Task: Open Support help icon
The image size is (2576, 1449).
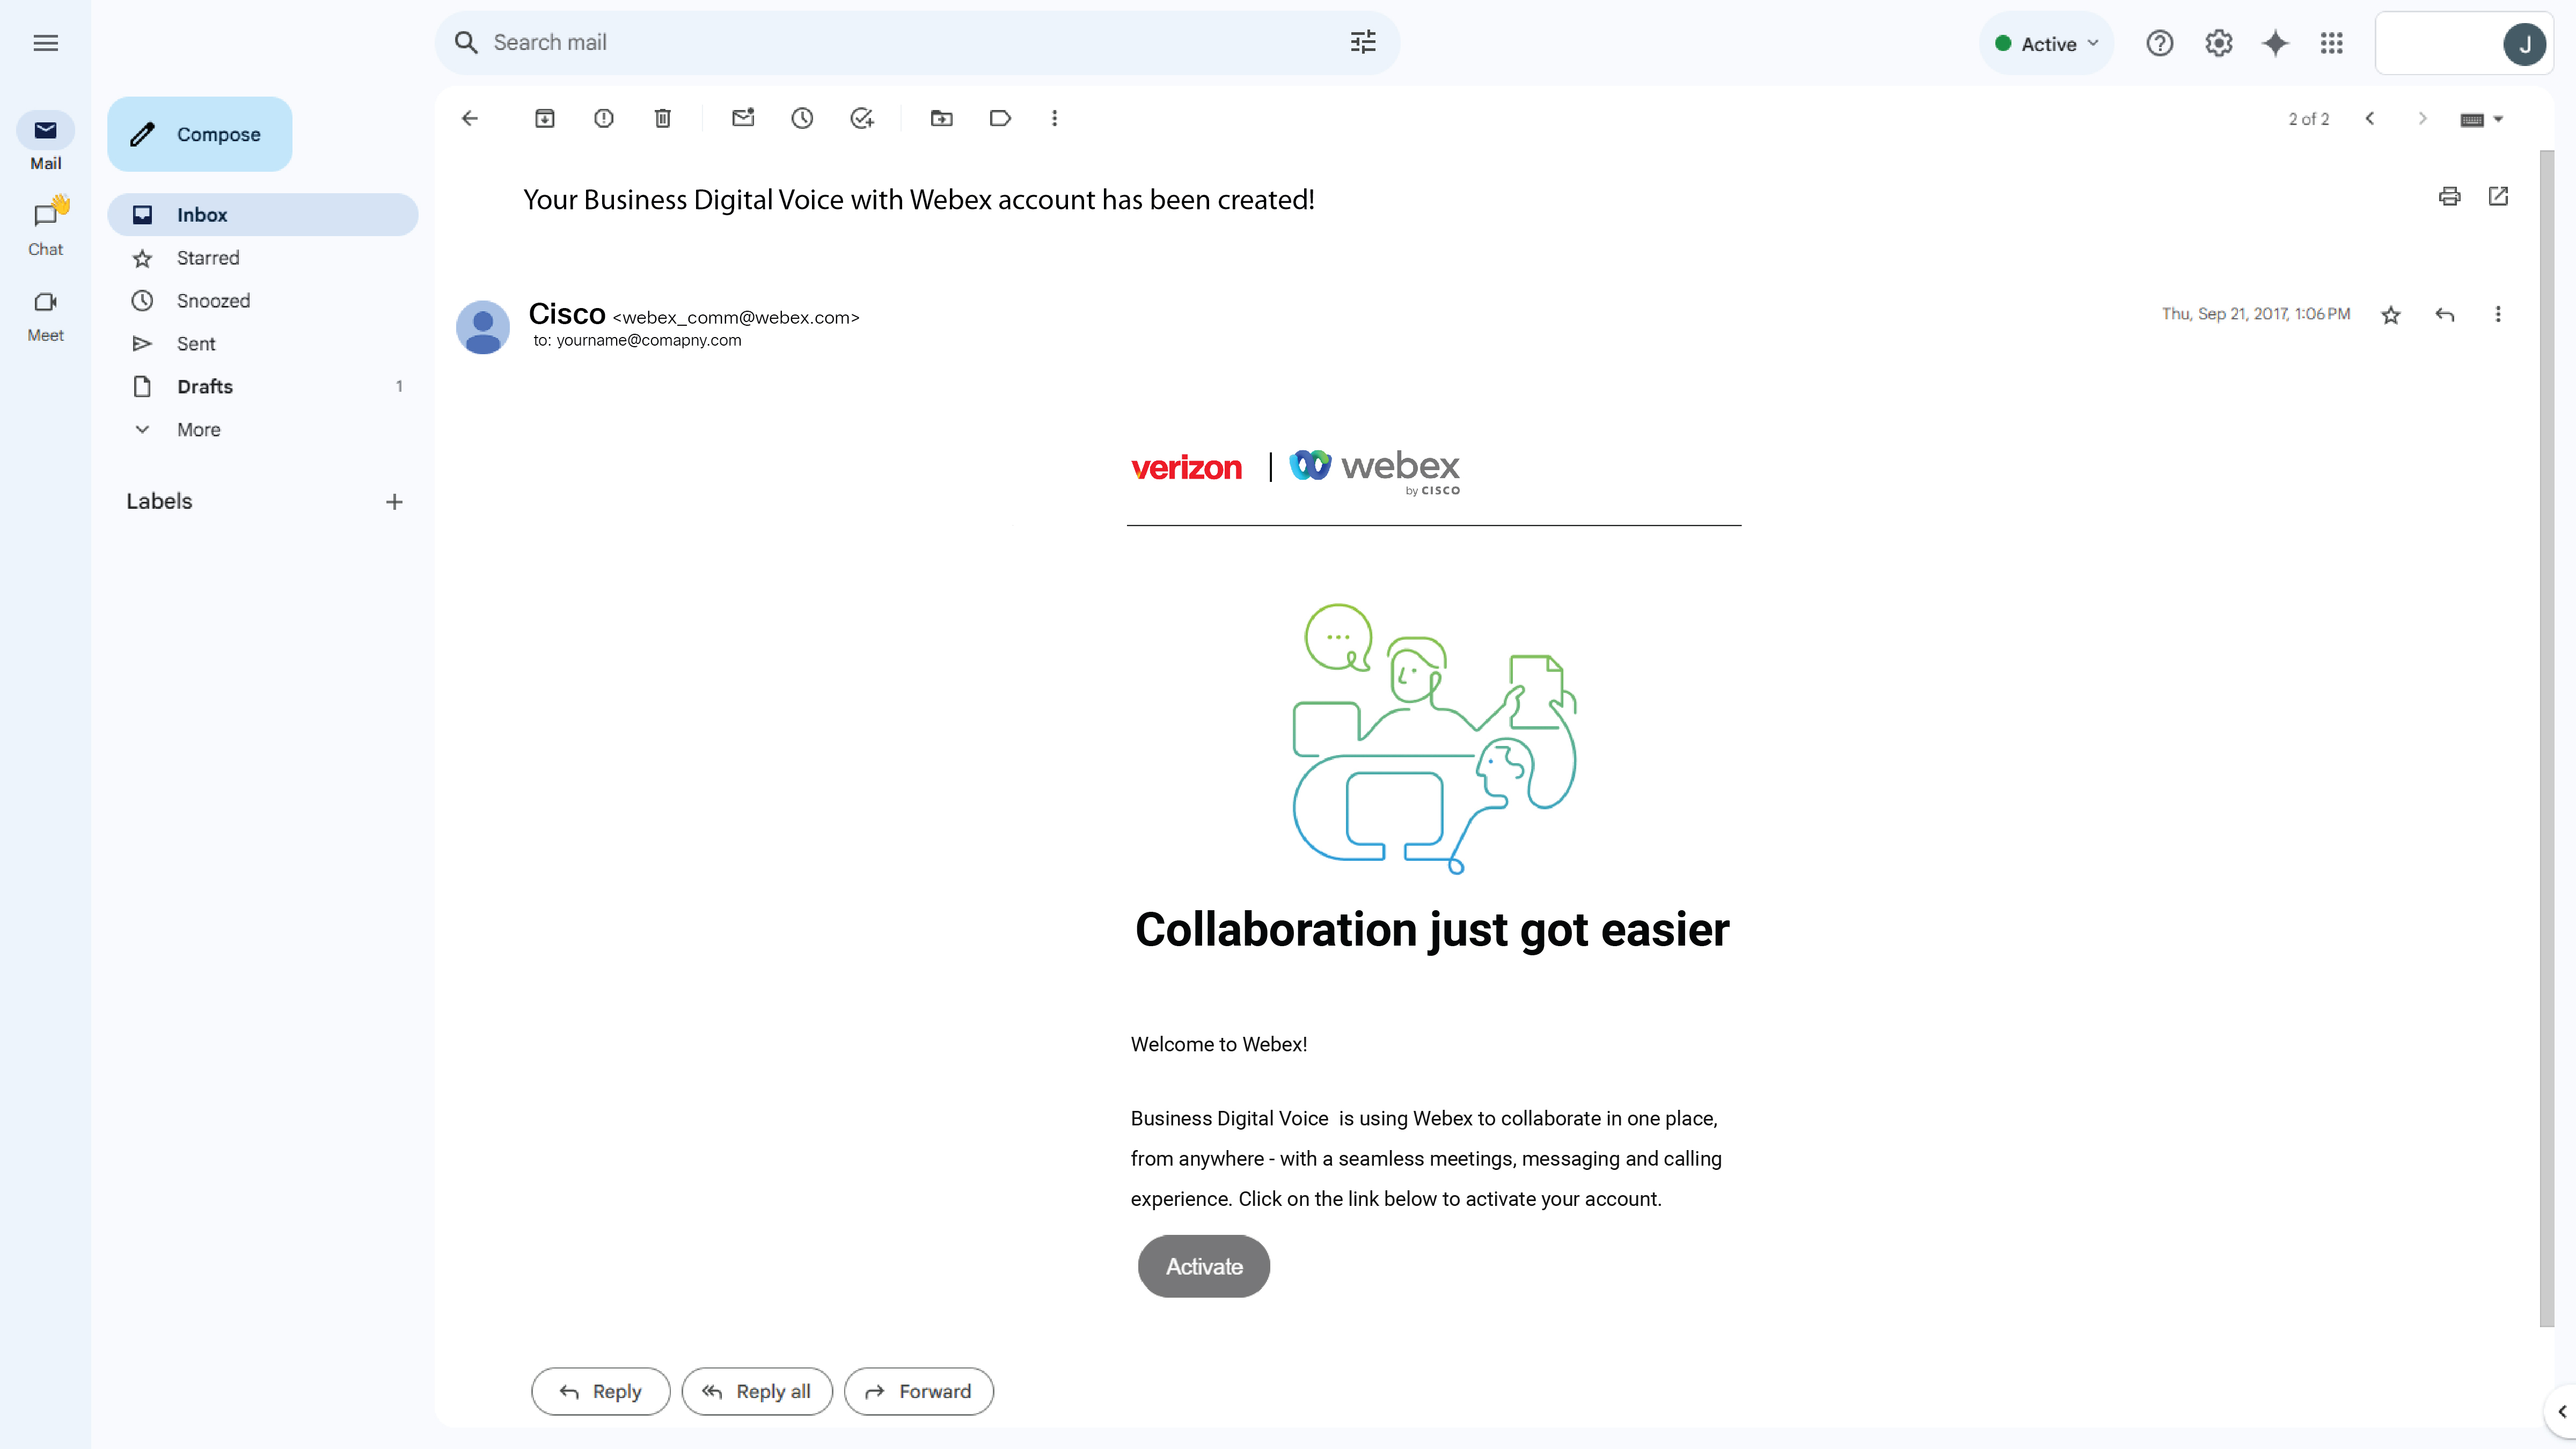Action: click(x=2160, y=43)
